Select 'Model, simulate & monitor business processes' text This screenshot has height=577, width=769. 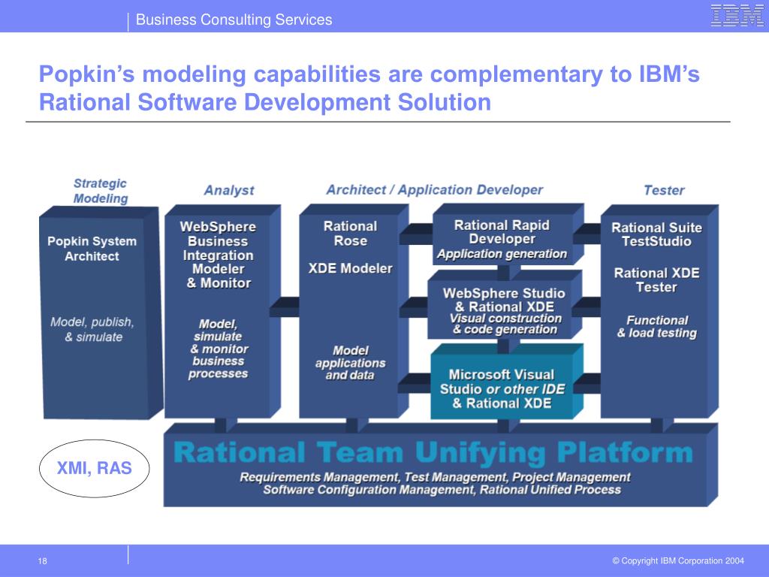pos(219,349)
